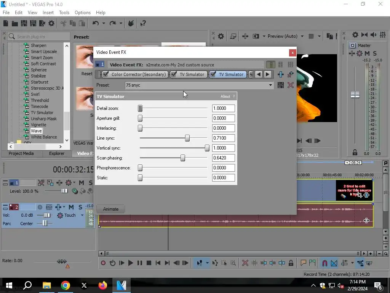This screenshot has height=293, width=390.
Task: Delete the preset with the red X
Action: pos(290,85)
